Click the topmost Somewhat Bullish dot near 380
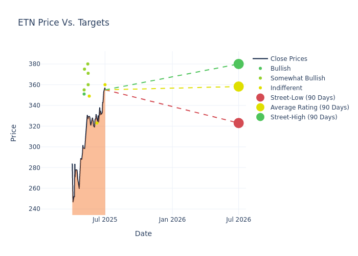Viewport: 358px width, 256px height. click(87, 64)
